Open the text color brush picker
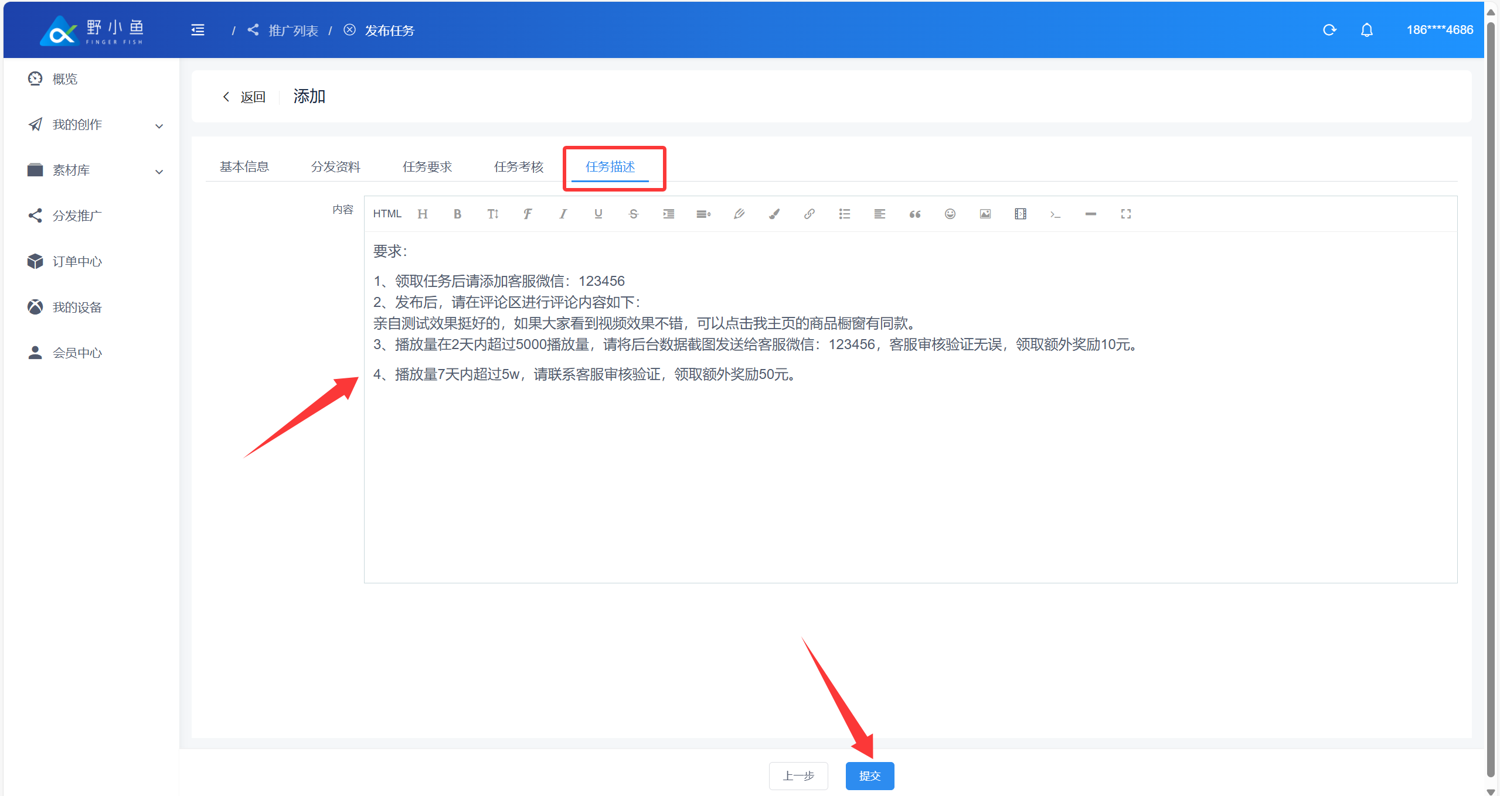The height and width of the screenshot is (796, 1500). pos(774,214)
